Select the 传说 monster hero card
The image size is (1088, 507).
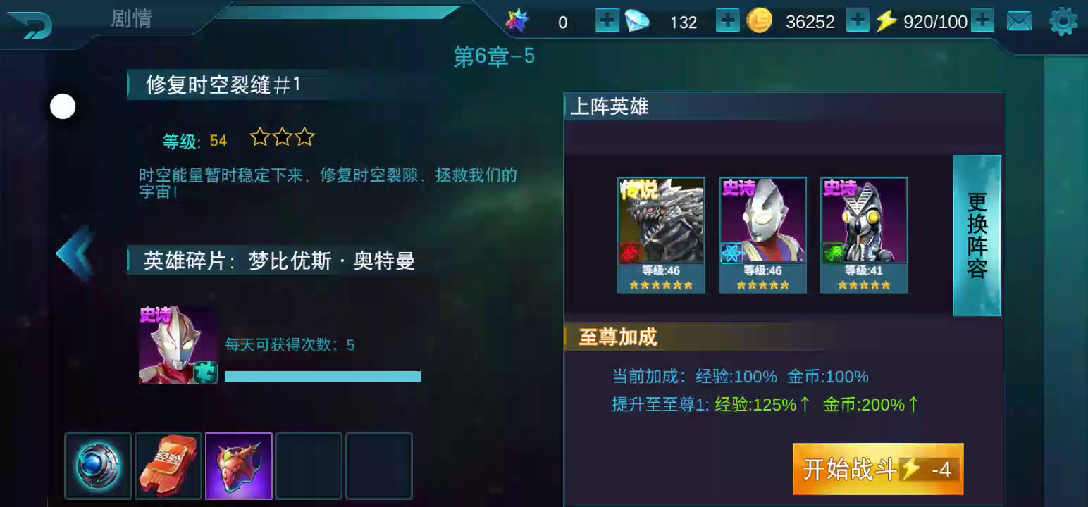(661, 235)
